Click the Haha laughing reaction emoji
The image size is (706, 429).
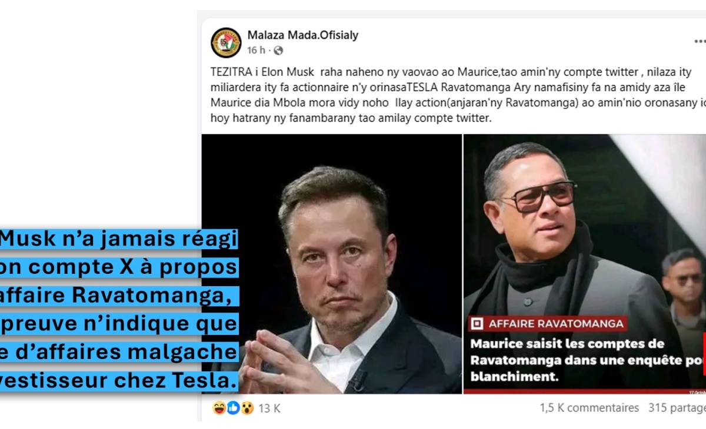pyautogui.click(x=218, y=408)
